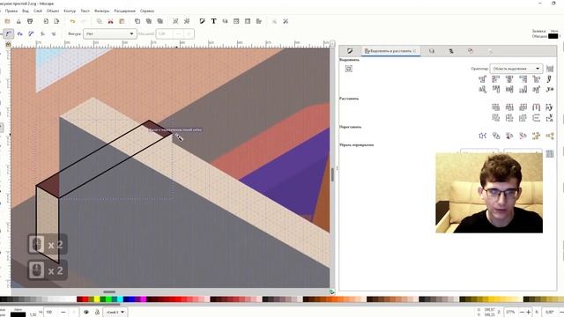Toggle current layer lock
The image size is (564, 317).
coord(97,312)
